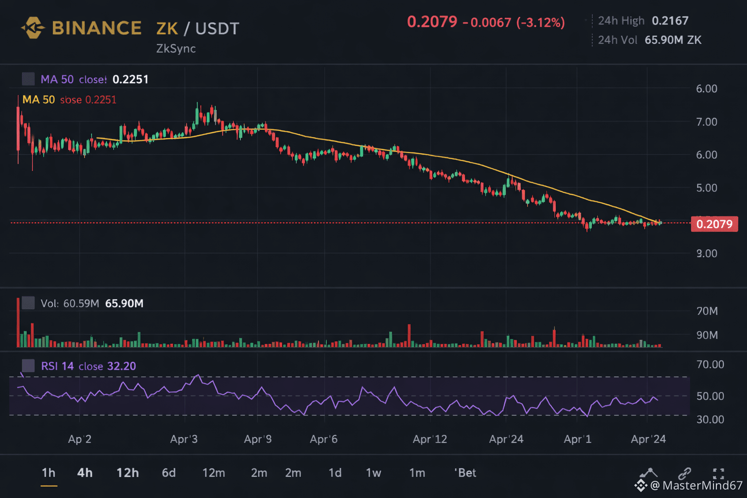Click the -0.0067 (-3.12%) change value
Image resolution: width=747 pixels, height=498 pixels.
[x=514, y=22]
